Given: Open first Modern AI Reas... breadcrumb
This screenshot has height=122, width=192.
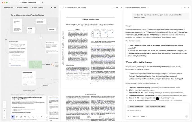Looking at the screenshot, I should pos(23,7).
